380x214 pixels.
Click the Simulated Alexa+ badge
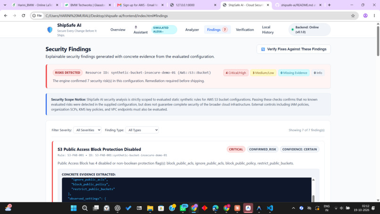pyautogui.click(x=164, y=30)
